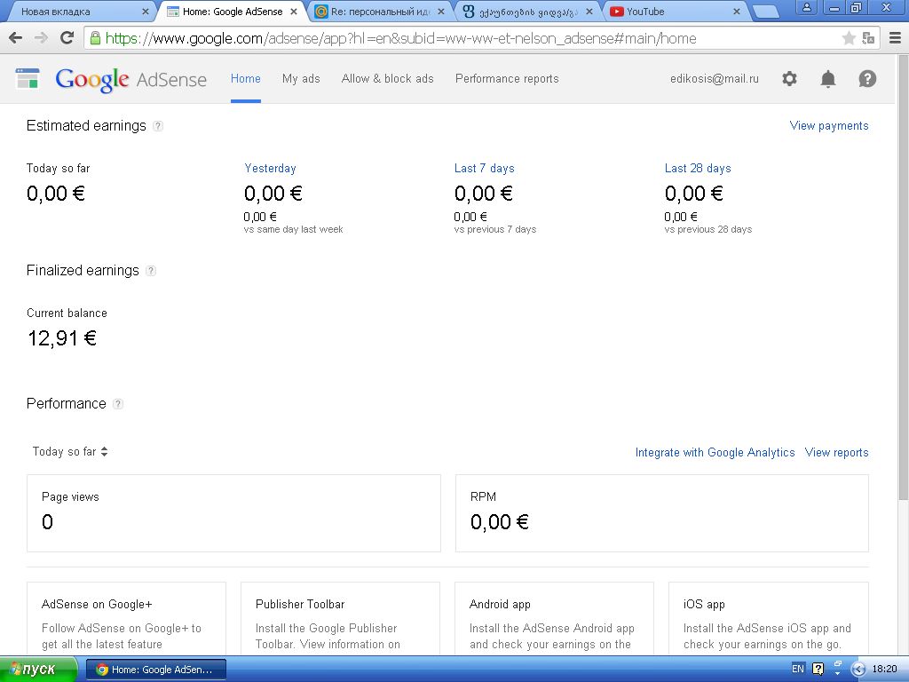909x682 pixels.
Task: Click the Chrome user profile icon
Action: [806, 7]
